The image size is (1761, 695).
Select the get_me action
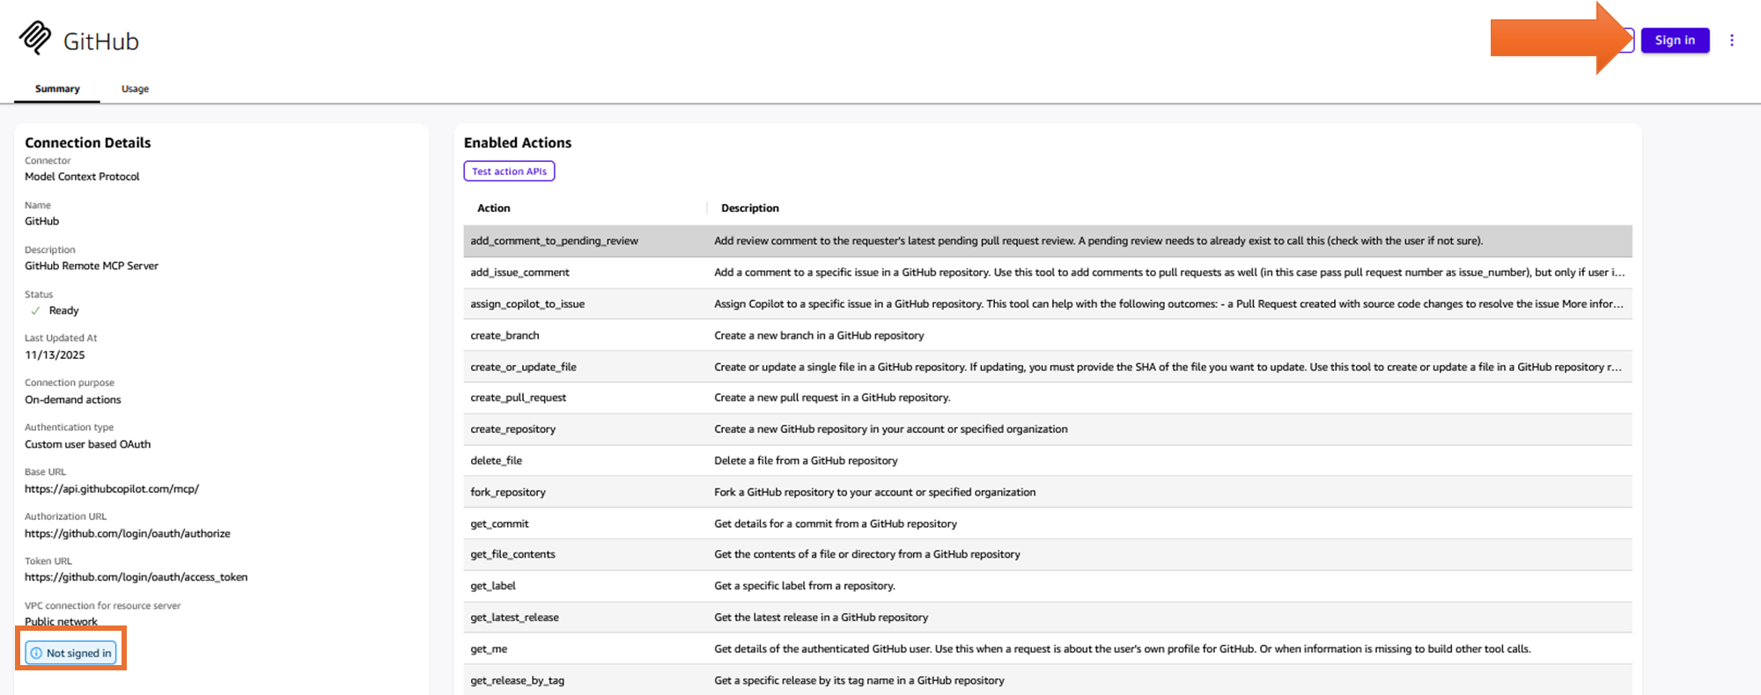489,649
